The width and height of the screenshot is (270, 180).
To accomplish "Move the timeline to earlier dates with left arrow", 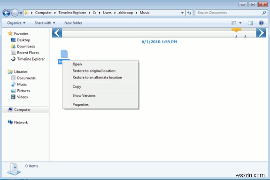I will coord(57,33).
